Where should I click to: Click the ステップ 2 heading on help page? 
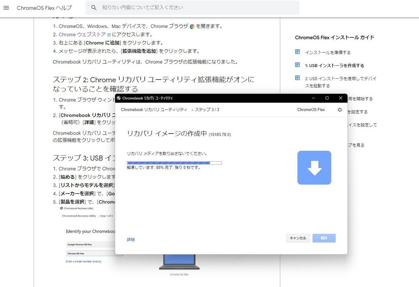[154, 84]
